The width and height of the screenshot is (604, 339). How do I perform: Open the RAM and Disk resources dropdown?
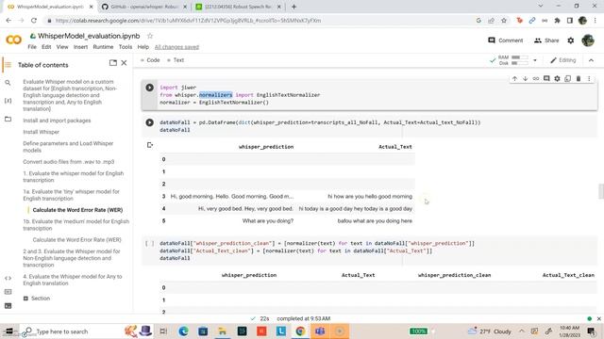(x=535, y=60)
